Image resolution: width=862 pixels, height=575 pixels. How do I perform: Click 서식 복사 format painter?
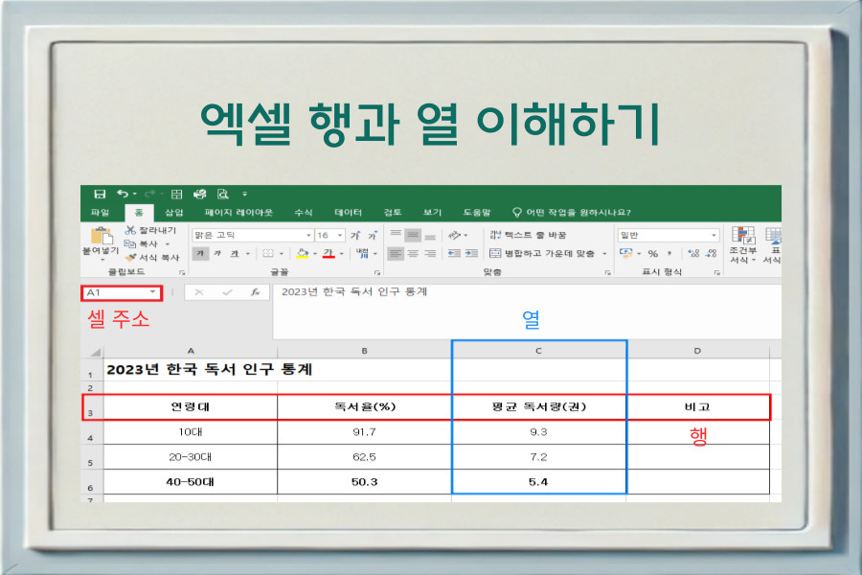(x=152, y=258)
